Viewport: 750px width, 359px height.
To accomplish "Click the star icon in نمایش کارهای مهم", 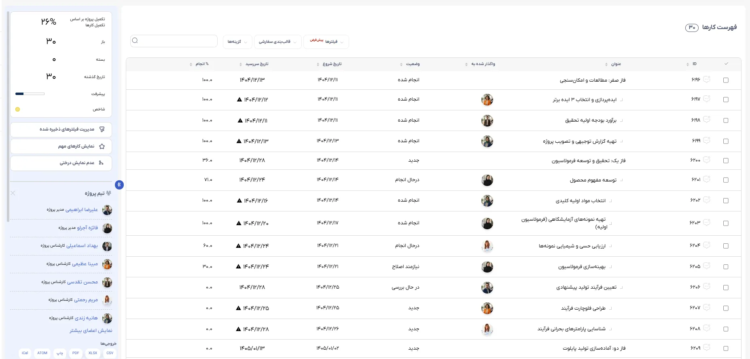I will (x=102, y=146).
